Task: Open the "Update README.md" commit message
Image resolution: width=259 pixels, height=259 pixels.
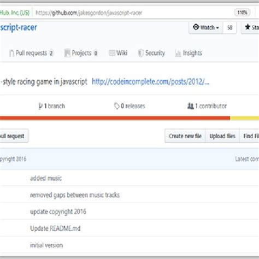Action: 55,228
